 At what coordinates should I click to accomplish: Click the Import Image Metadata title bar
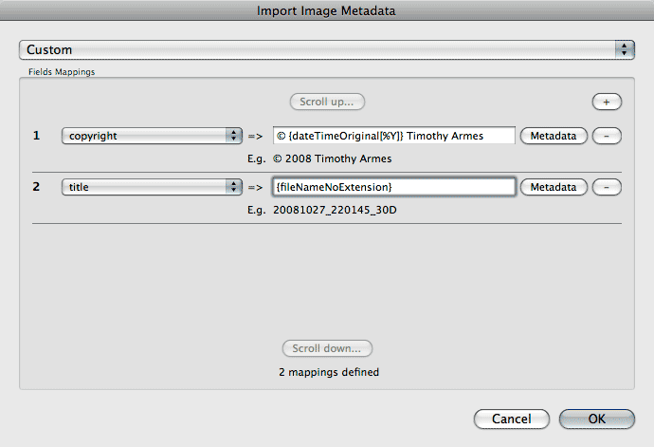tap(327, 10)
